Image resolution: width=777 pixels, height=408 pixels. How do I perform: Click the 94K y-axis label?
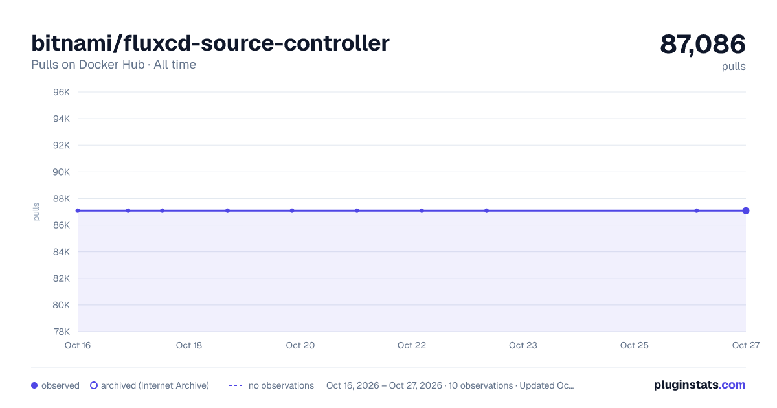[x=61, y=119]
